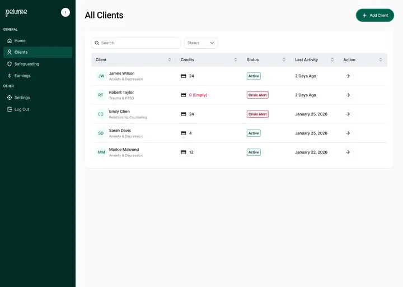This screenshot has height=287, width=403.
Task: Click Robert Taylor's Crisis Alert badge
Action: tap(257, 95)
